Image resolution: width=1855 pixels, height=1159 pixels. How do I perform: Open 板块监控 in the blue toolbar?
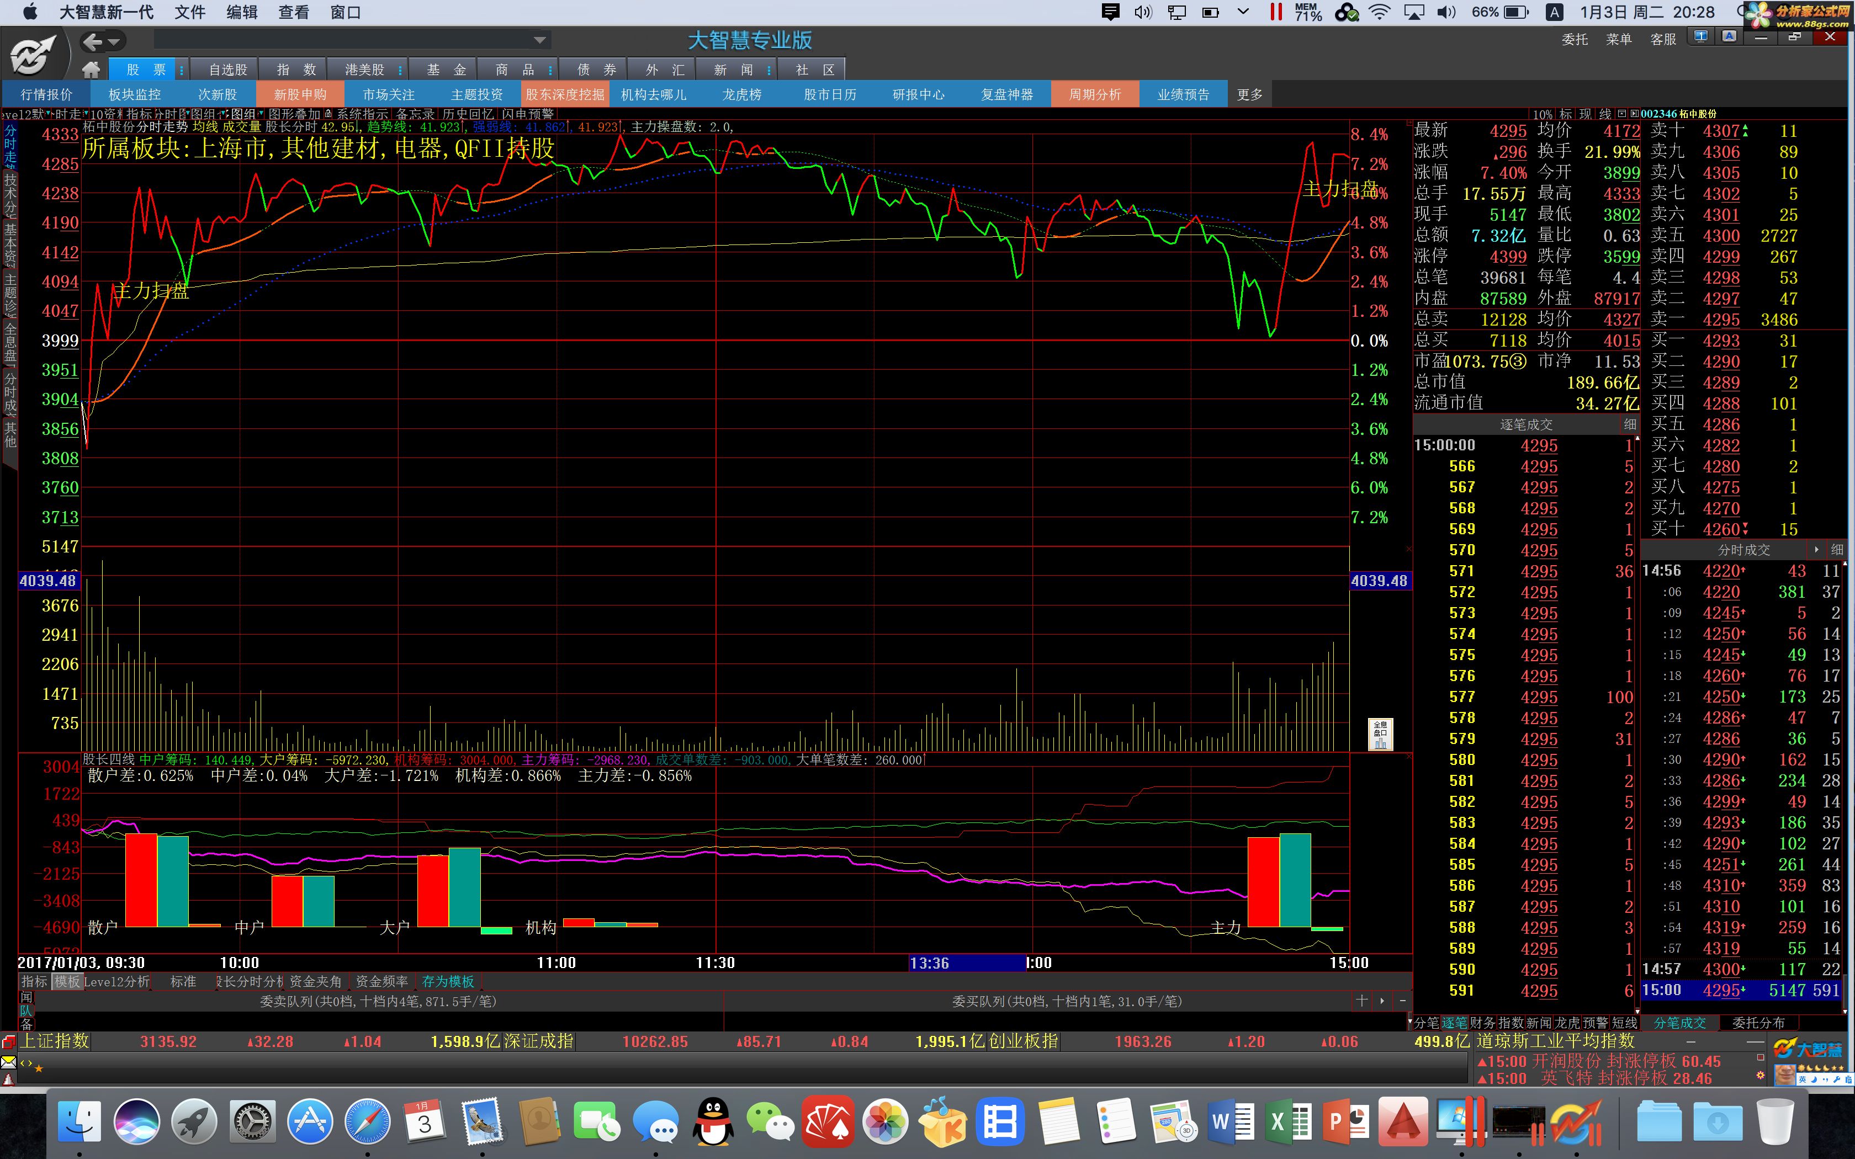(134, 94)
